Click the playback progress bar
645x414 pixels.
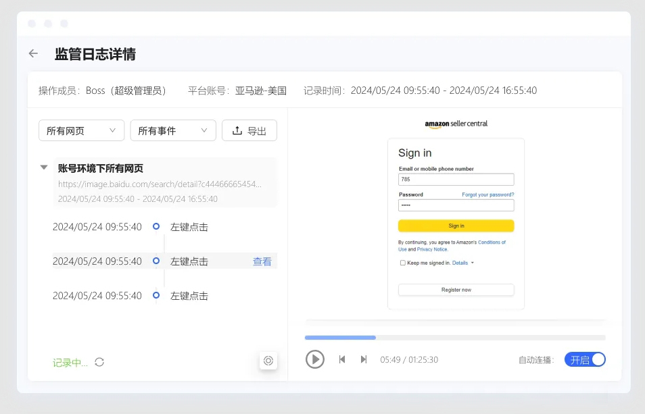pyautogui.click(x=454, y=337)
